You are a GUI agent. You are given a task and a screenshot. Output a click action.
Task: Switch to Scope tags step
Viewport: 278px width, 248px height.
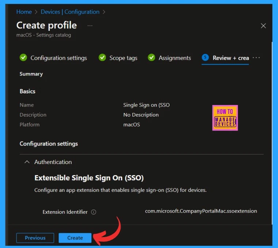point(123,58)
